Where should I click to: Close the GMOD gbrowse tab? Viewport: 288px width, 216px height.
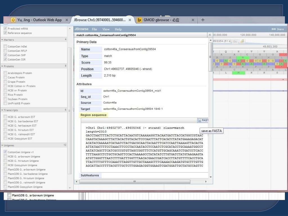click(193, 20)
